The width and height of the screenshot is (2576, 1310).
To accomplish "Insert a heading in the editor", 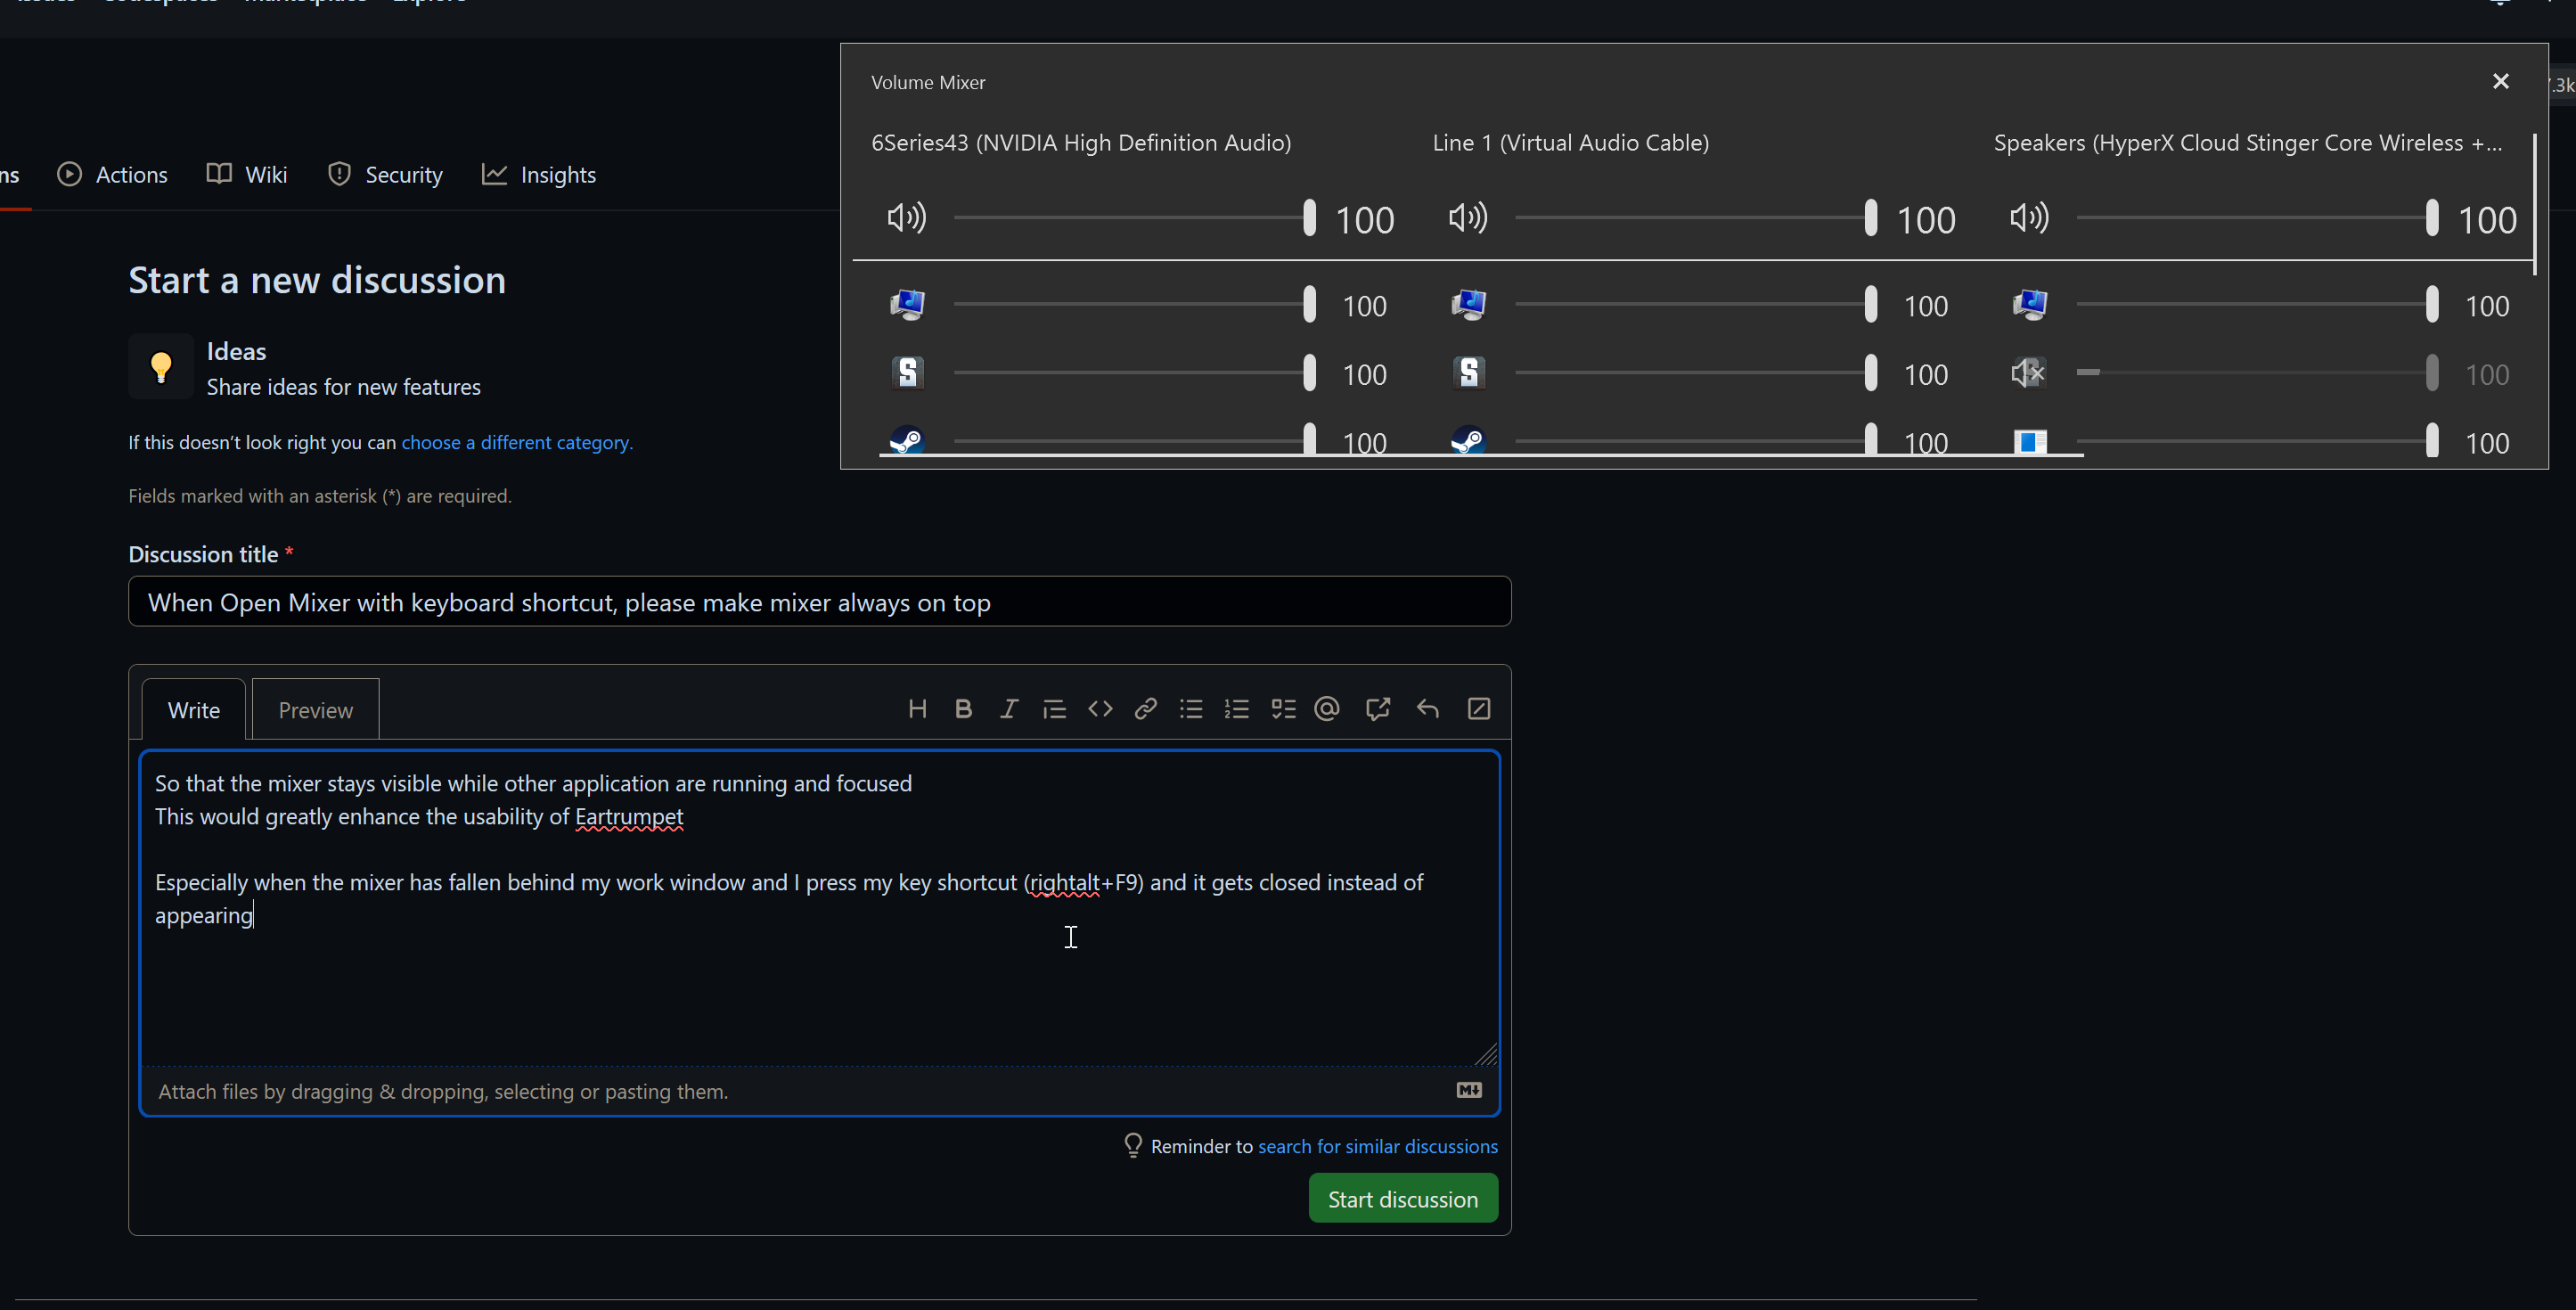I will point(918,708).
